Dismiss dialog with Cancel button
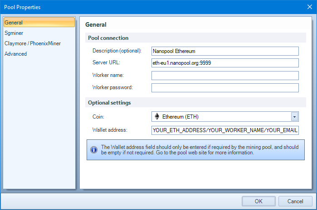This screenshot has height=210, width=317. tap(295, 201)
